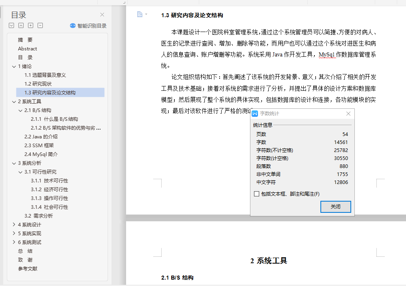Click the collapse-levels up-arrow icon in 目录
This screenshot has width=406, height=286.
point(21,25)
